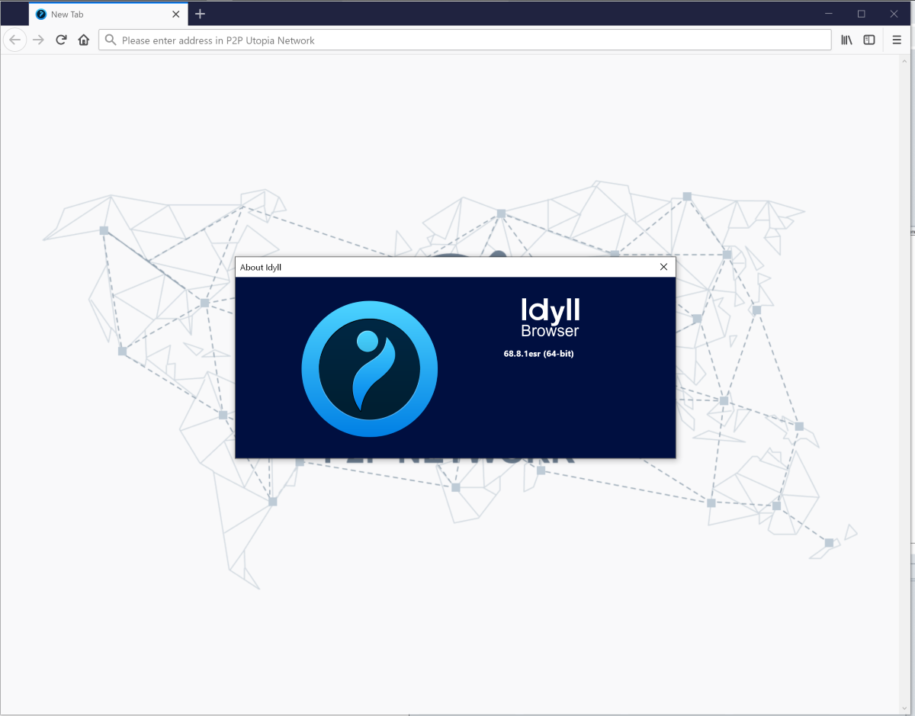915x716 pixels.
Task: Open the home page
Action: (x=84, y=40)
